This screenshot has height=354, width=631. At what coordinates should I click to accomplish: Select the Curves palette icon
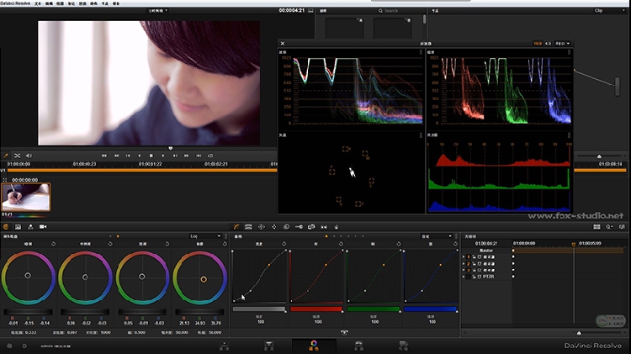[236, 226]
